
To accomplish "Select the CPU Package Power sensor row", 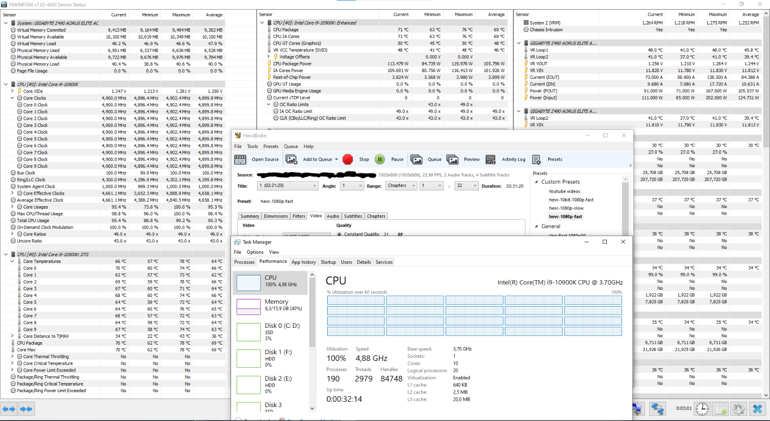I will coord(382,63).
